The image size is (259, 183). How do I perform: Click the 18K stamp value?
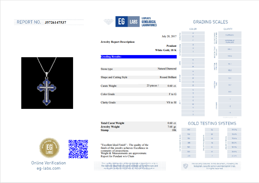click(174, 130)
